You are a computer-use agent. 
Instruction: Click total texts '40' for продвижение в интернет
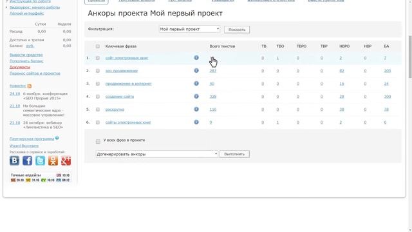pyautogui.click(x=212, y=84)
